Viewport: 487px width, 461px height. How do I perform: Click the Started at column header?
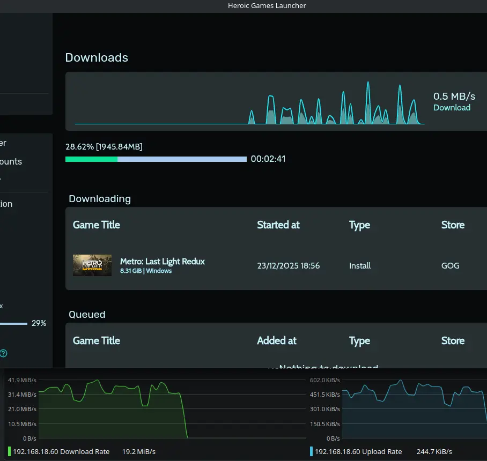pyautogui.click(x=278, y=225)
